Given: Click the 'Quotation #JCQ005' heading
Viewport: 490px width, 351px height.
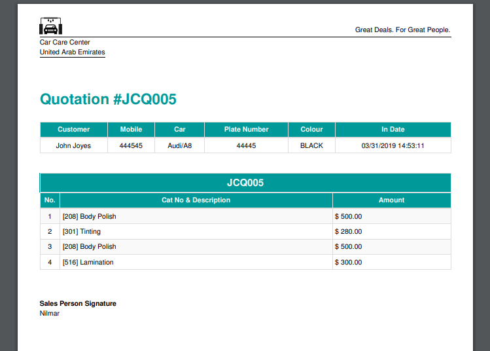Looking at the screenshot, I should tap(108, 99).
